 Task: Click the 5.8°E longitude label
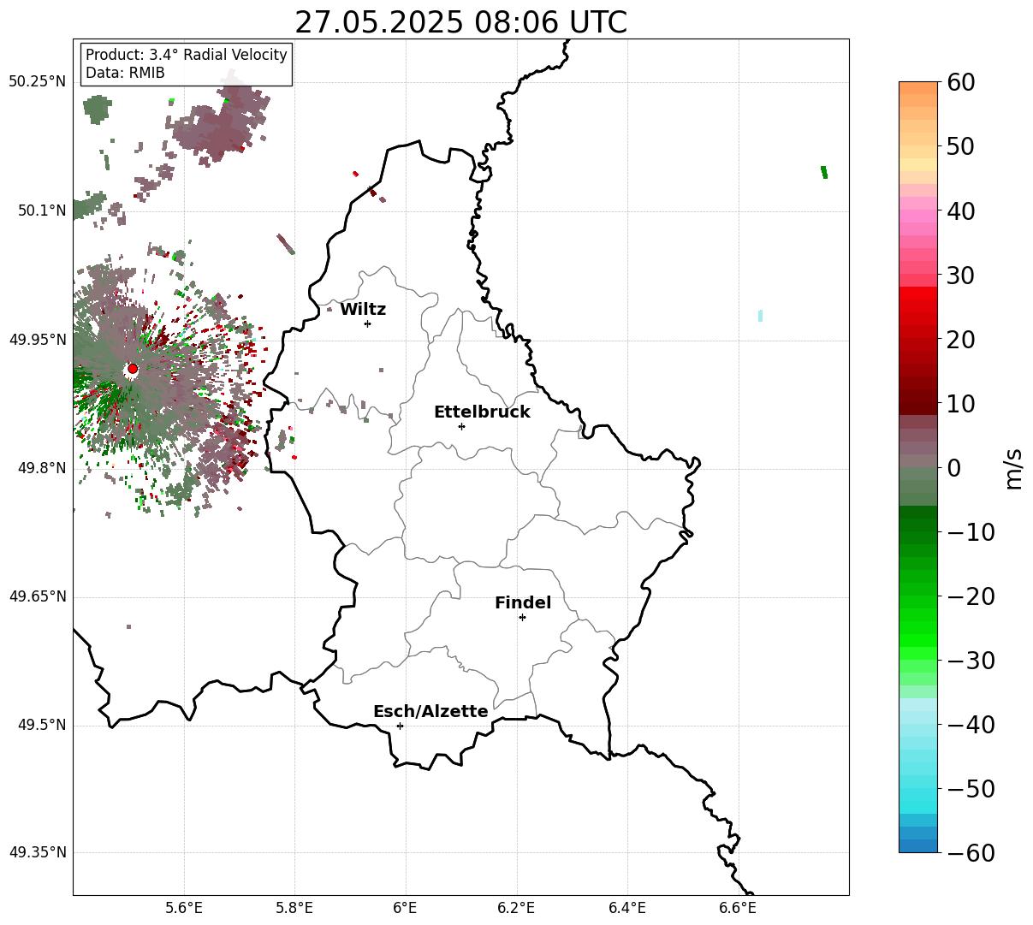(x=294, y=908)
